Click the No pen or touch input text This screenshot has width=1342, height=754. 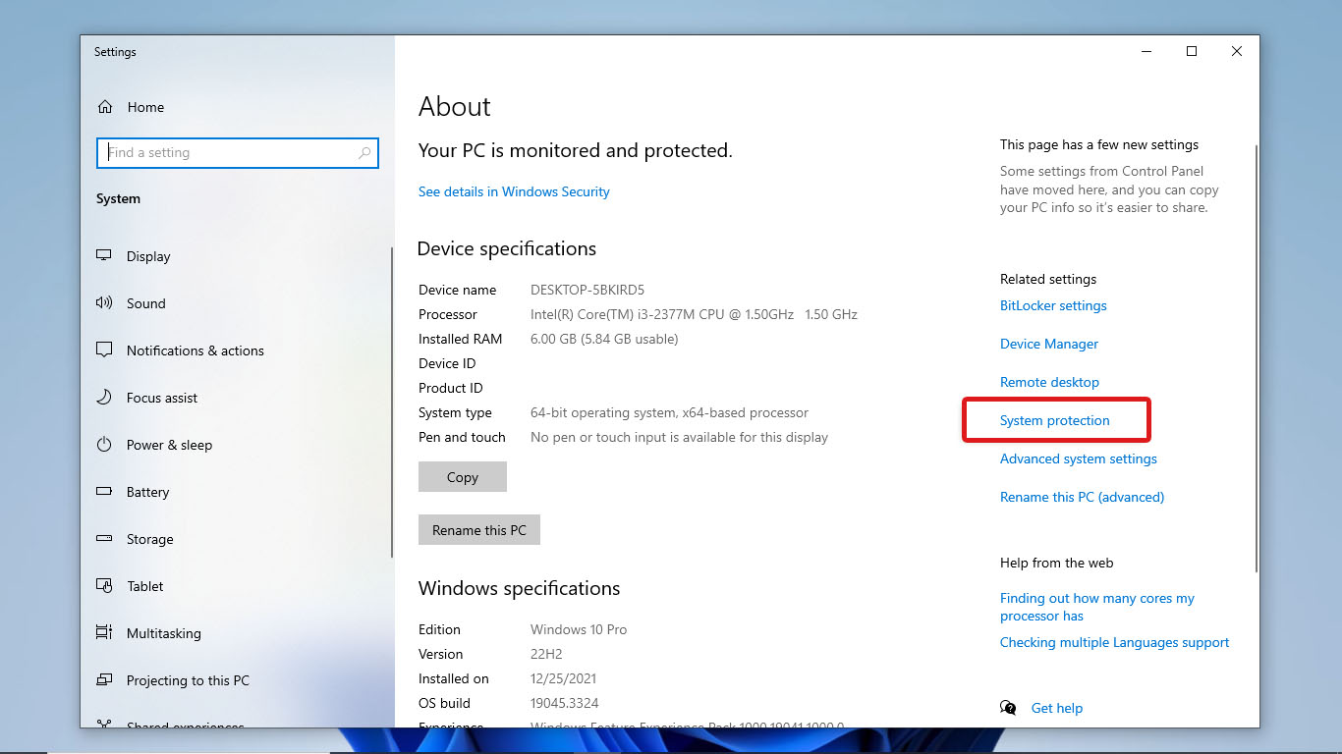679,437
